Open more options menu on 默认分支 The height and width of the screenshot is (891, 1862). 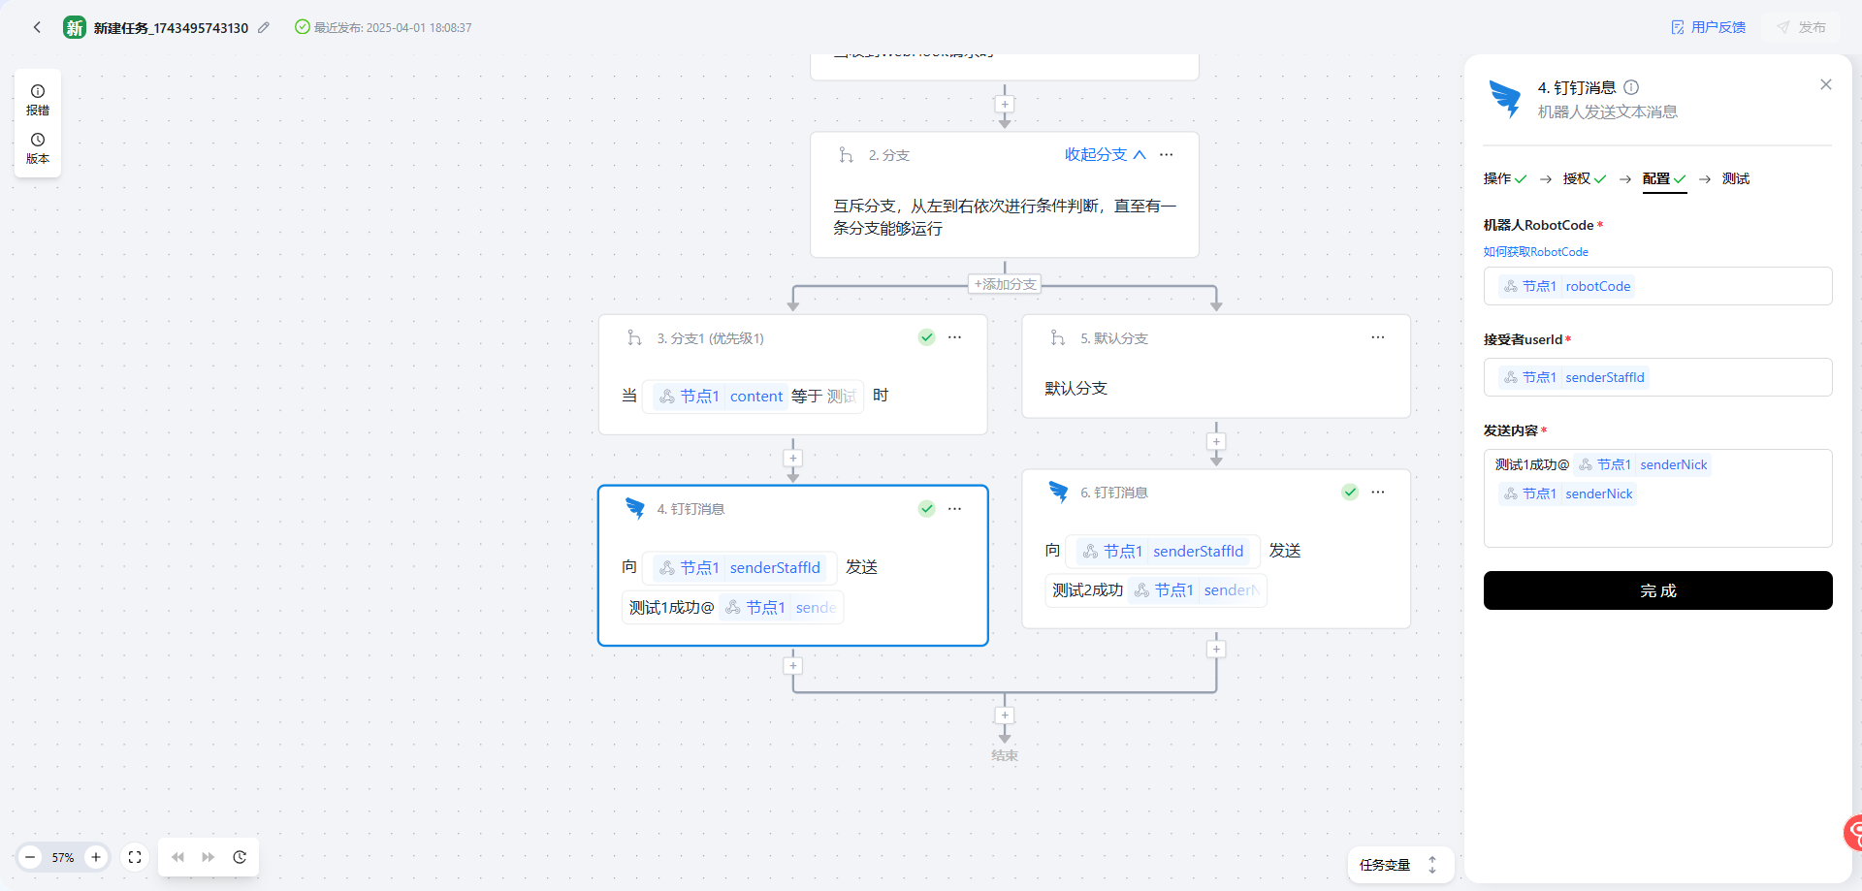click(1378, 337)
